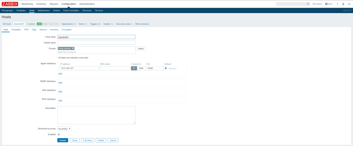Open Support via headset icon

click(x=317, y=4)
